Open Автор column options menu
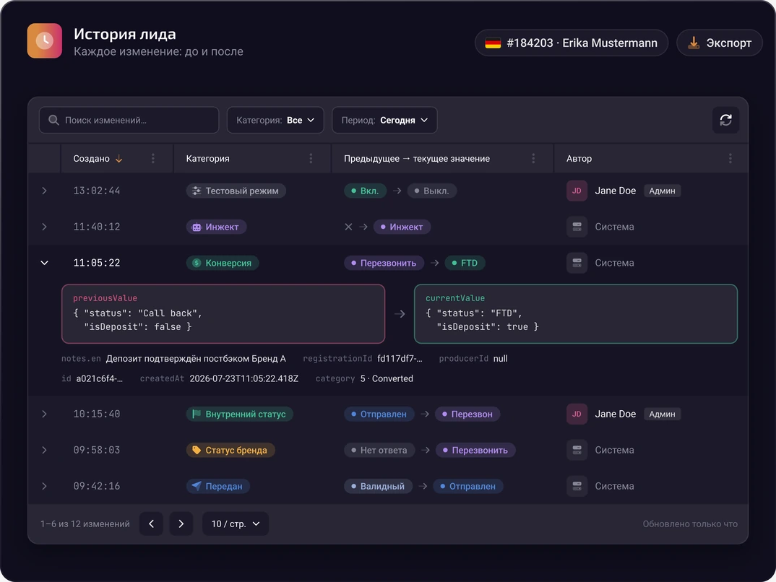Viewport: 776px width, 582px height. tap(730, 159)
